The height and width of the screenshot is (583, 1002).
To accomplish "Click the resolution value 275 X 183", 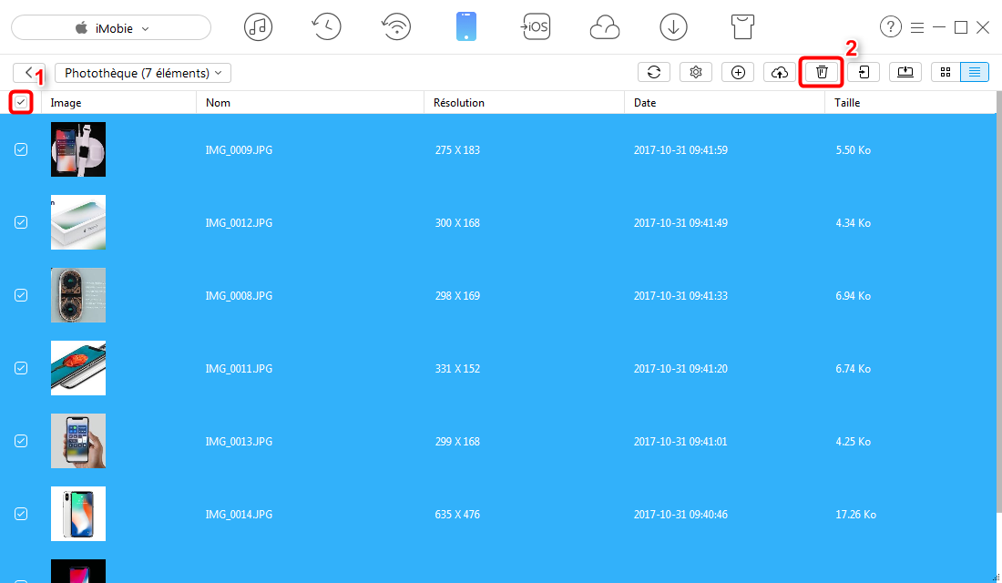I will click(457, 150).
